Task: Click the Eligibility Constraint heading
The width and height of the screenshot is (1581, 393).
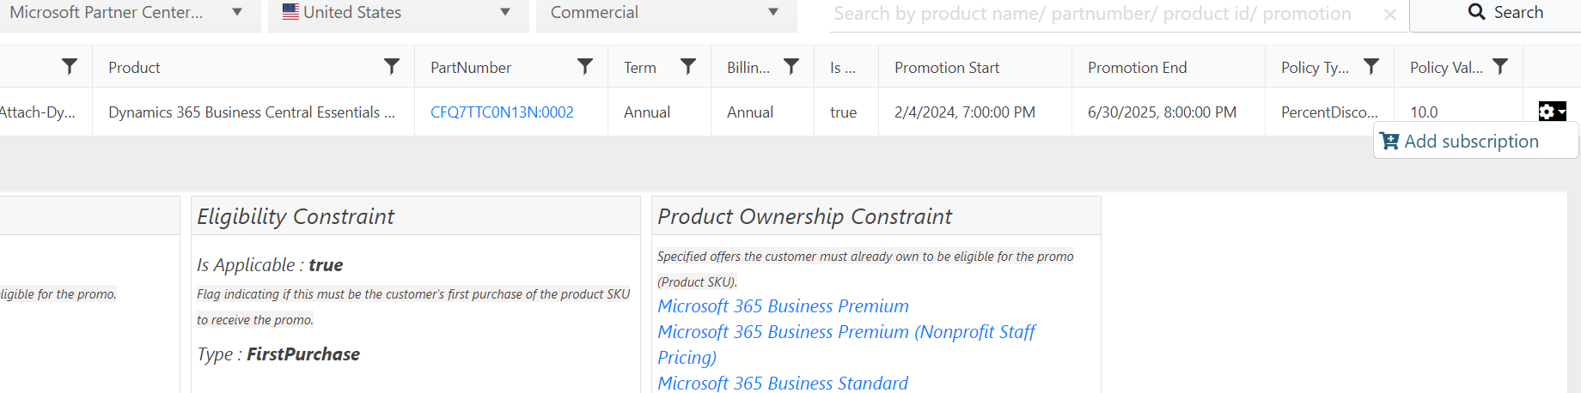Action: [296, 216]
